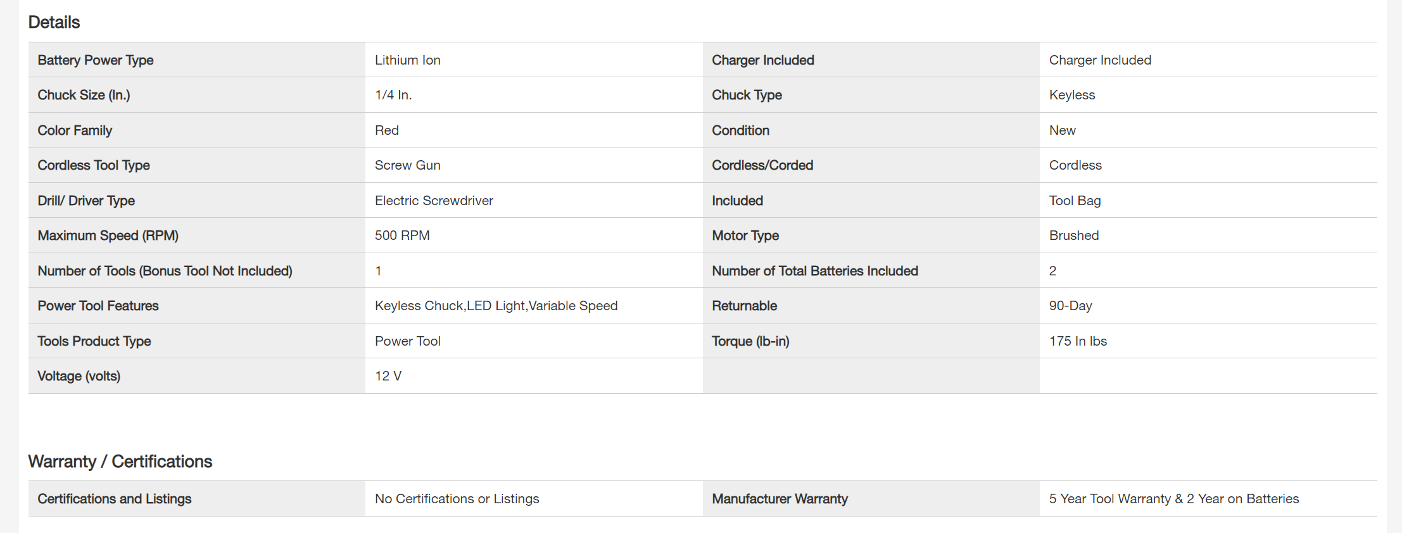Click the Chuck Size (In.) label
The width and height of the screenshot is (1402, 533).
[84, 95]
